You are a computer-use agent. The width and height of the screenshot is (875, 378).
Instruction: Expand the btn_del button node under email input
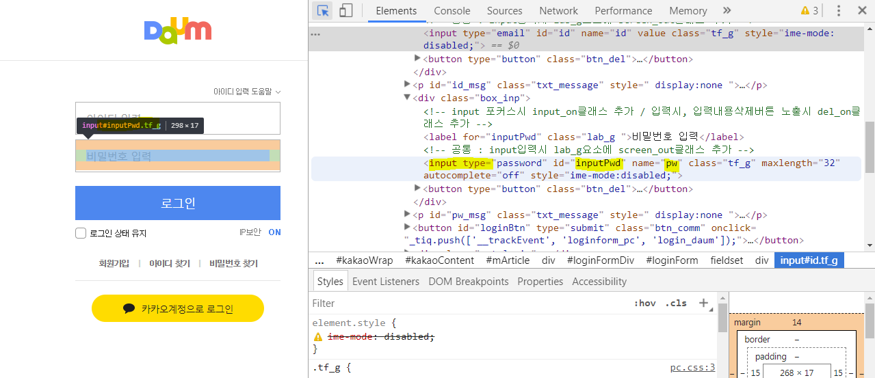point(417,58)
